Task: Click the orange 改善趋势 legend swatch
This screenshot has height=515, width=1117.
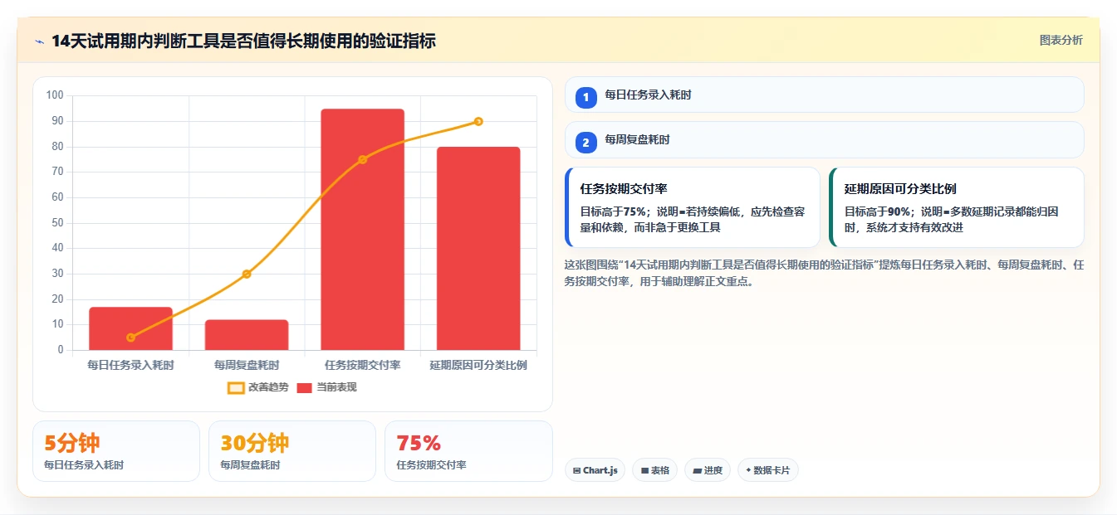Action: click(236, 387)
